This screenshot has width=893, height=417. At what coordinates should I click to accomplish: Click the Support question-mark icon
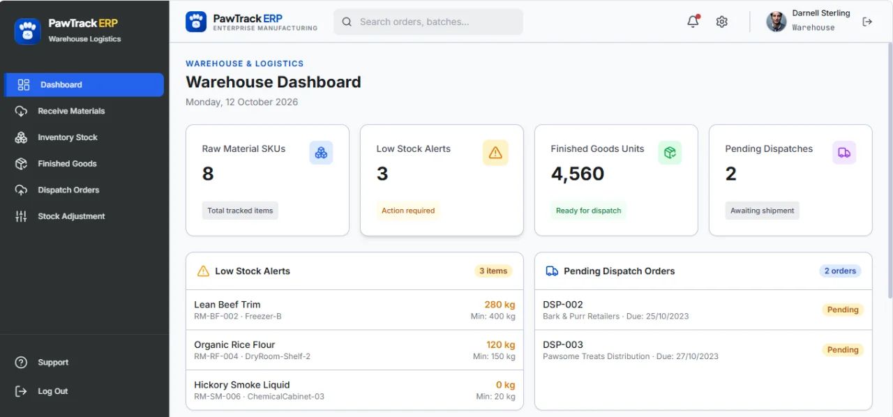coord(21,363)
